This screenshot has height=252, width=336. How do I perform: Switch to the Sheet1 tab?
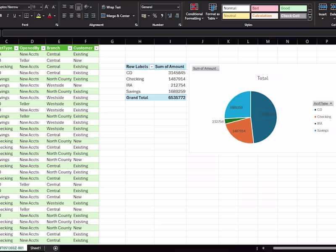point(35,248)
